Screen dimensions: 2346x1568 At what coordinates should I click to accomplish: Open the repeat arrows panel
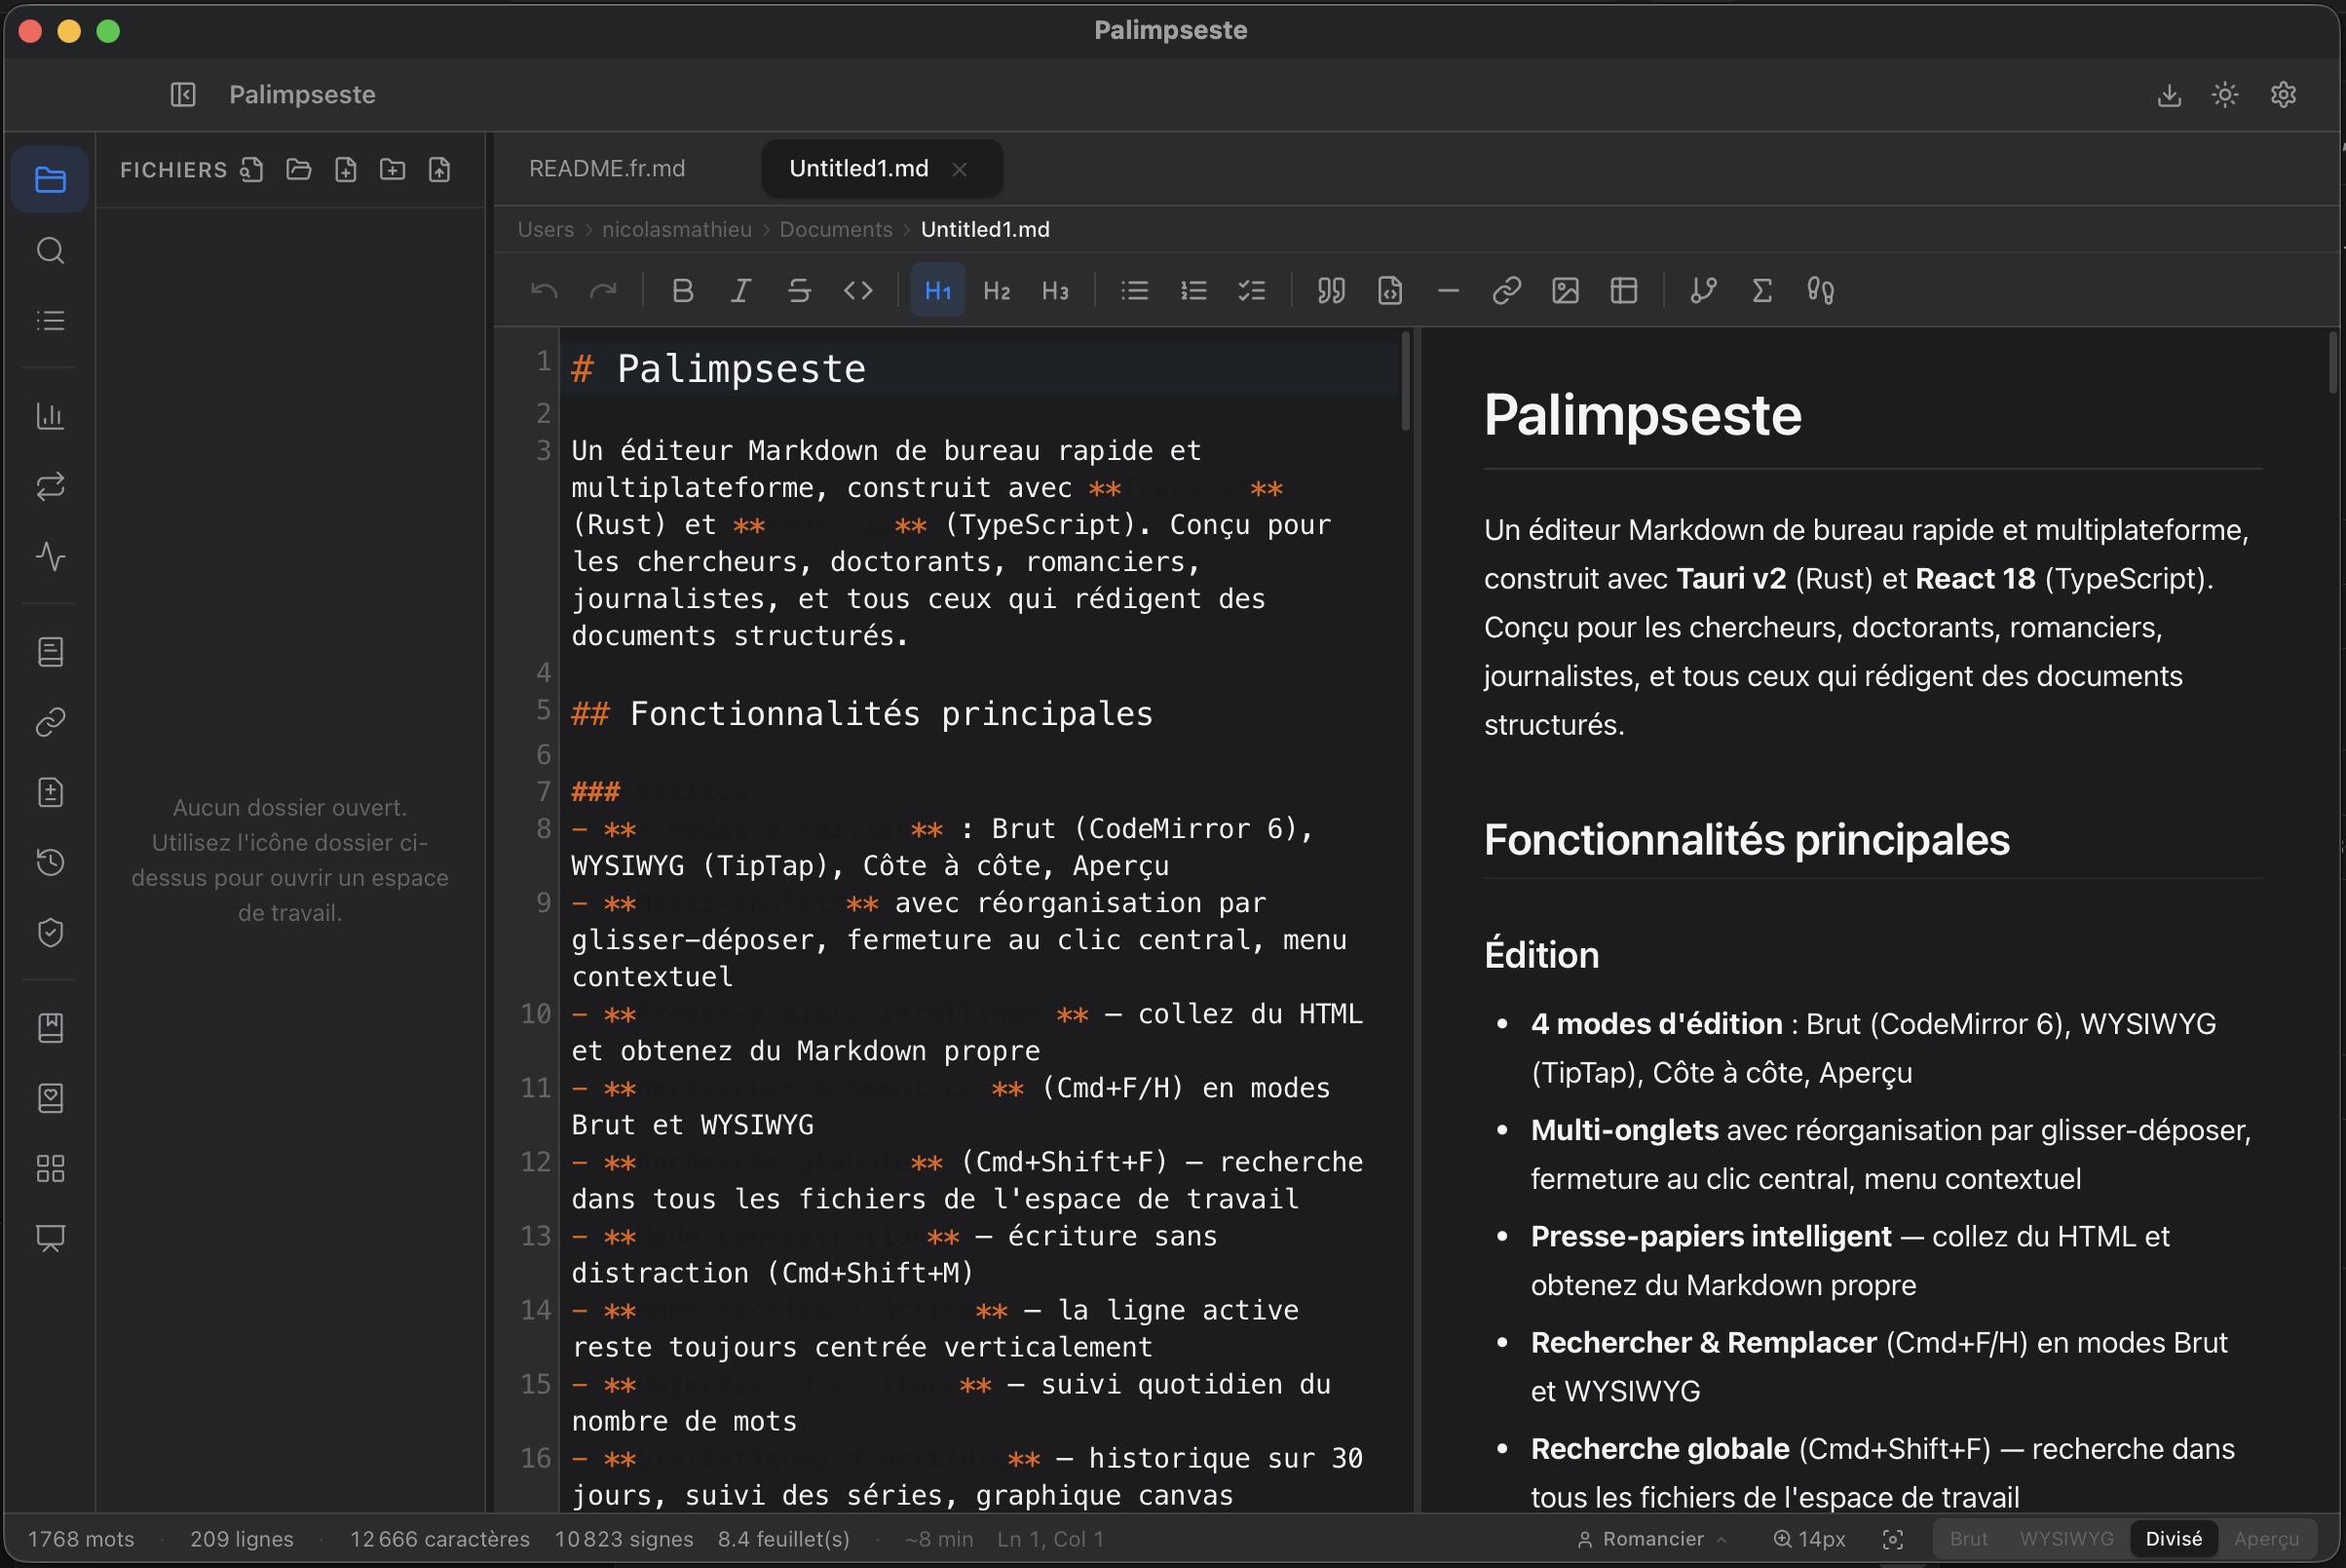(x=50, y=486)
